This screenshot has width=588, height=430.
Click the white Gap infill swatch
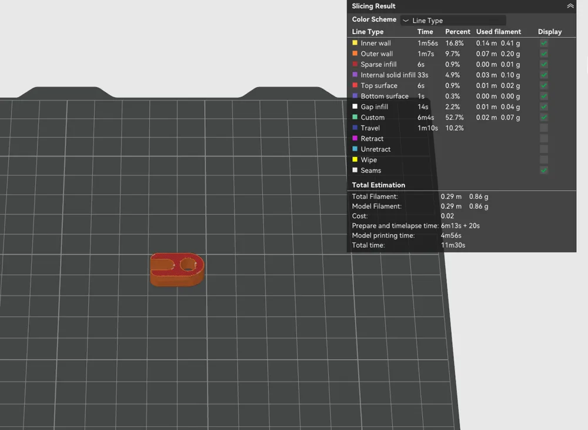tap(355, 106)
